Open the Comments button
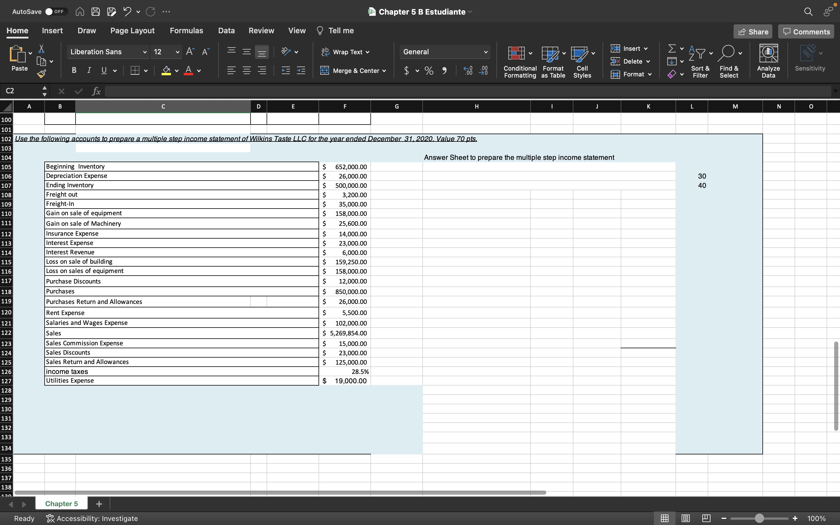This screenshot has height=525, width=840. click(806, 32)
